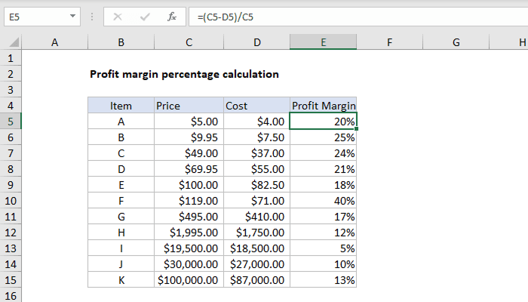528x302 pixels.
Task: Select row 4 header
Action: point(11,106)
